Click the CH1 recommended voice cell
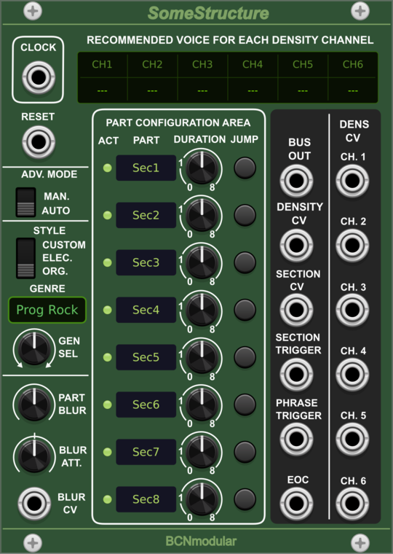 click(103, 78)
